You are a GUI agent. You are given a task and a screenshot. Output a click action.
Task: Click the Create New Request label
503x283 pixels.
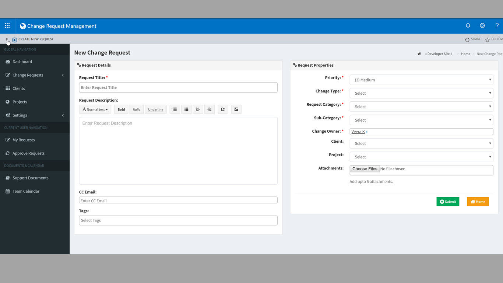(x=36, y=39)
